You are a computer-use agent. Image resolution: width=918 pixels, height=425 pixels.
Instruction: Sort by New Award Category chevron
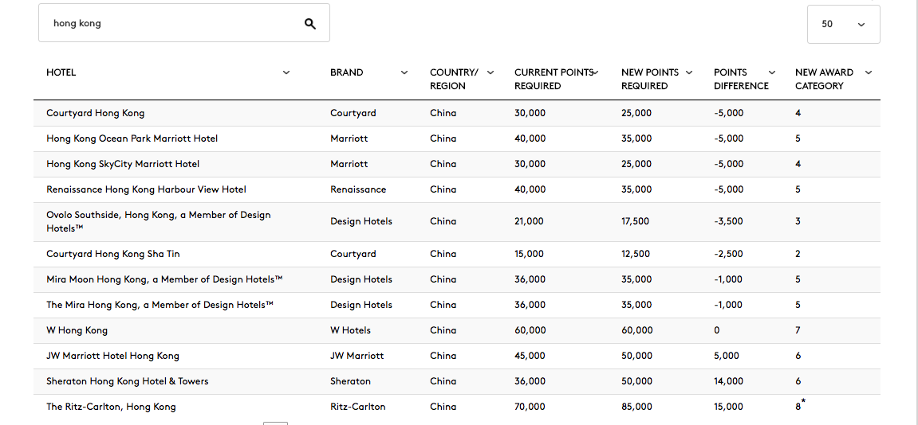click(869, 72)
